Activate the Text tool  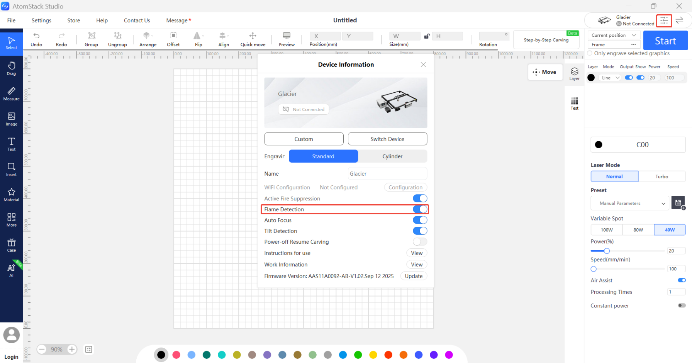[x=11, y=144]
